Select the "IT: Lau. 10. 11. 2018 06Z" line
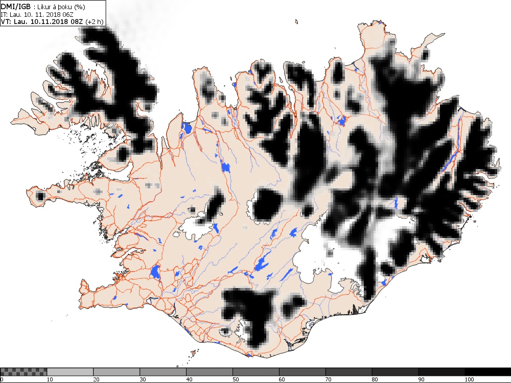Image resolution: width=511 pixels, height=383 pixels. point(37,15)
